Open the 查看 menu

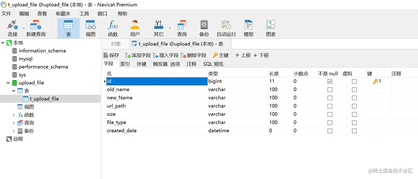point(42,14)
